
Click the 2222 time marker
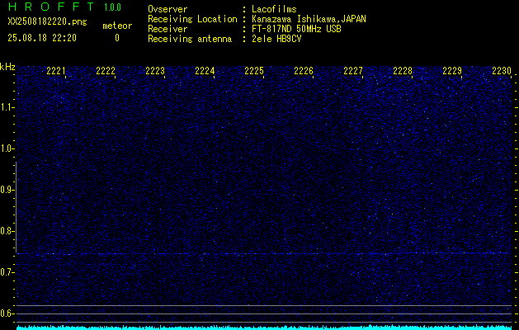click(x=106, y=71)
